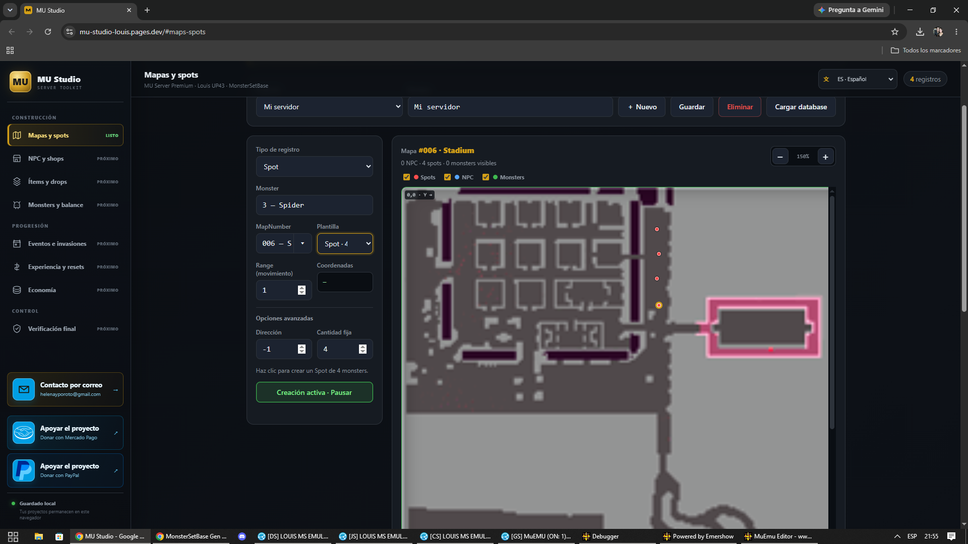Click the Coordenadas input field
This screenshot has height=544, width=968.
point(345,282)
